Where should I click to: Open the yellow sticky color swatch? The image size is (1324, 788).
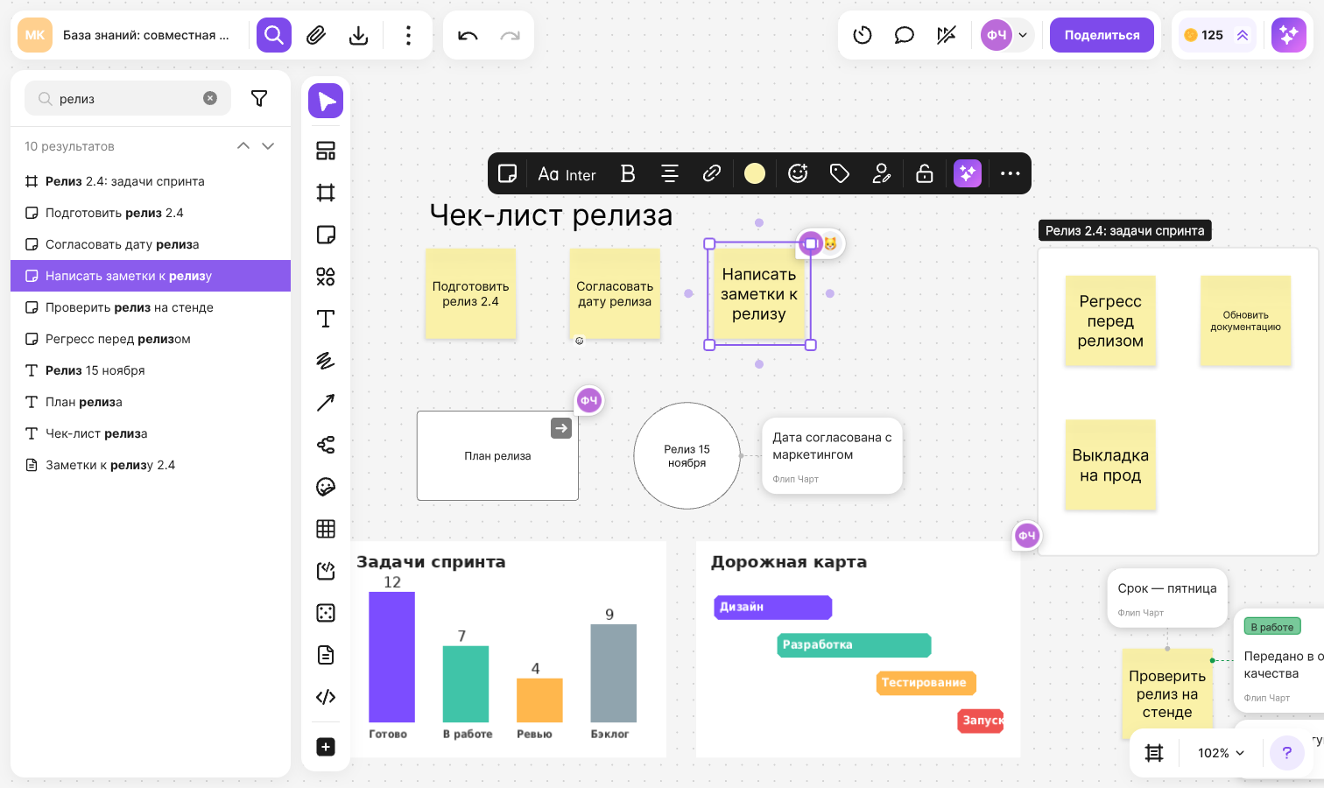pos(755,173)
